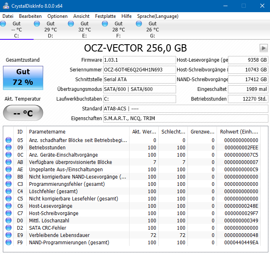Click the status icon for attribute C5
270x254 pixels.
pyautogui.click(x=9, y=198)
